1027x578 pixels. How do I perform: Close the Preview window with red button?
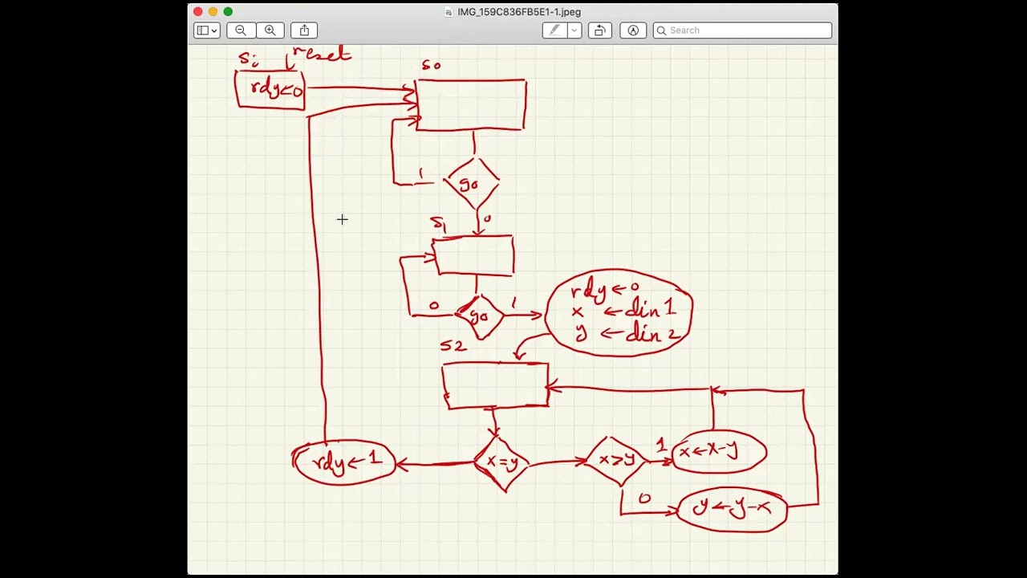[x=198, y=12]
